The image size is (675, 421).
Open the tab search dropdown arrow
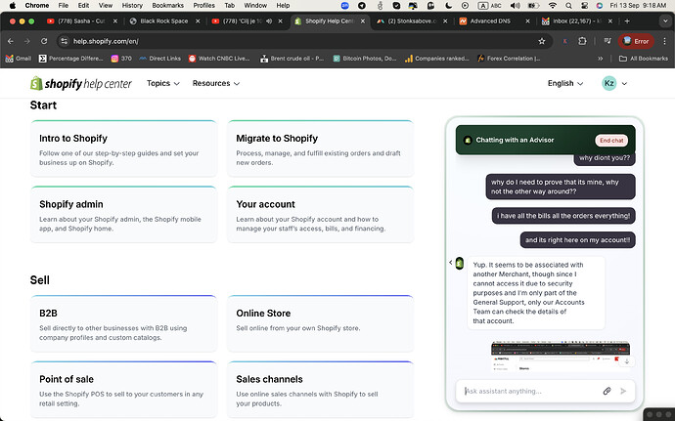coord(666,21)
